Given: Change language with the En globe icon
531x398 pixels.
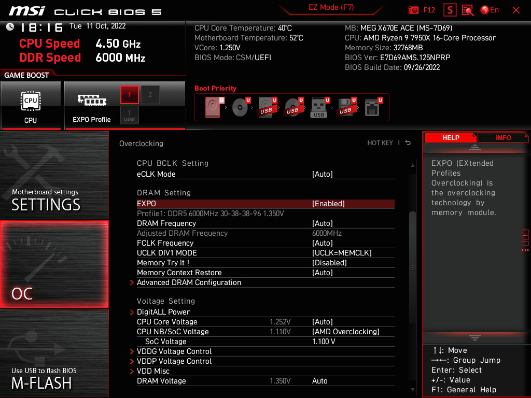Looking at the screenshot, I should (x=490, y=10).
